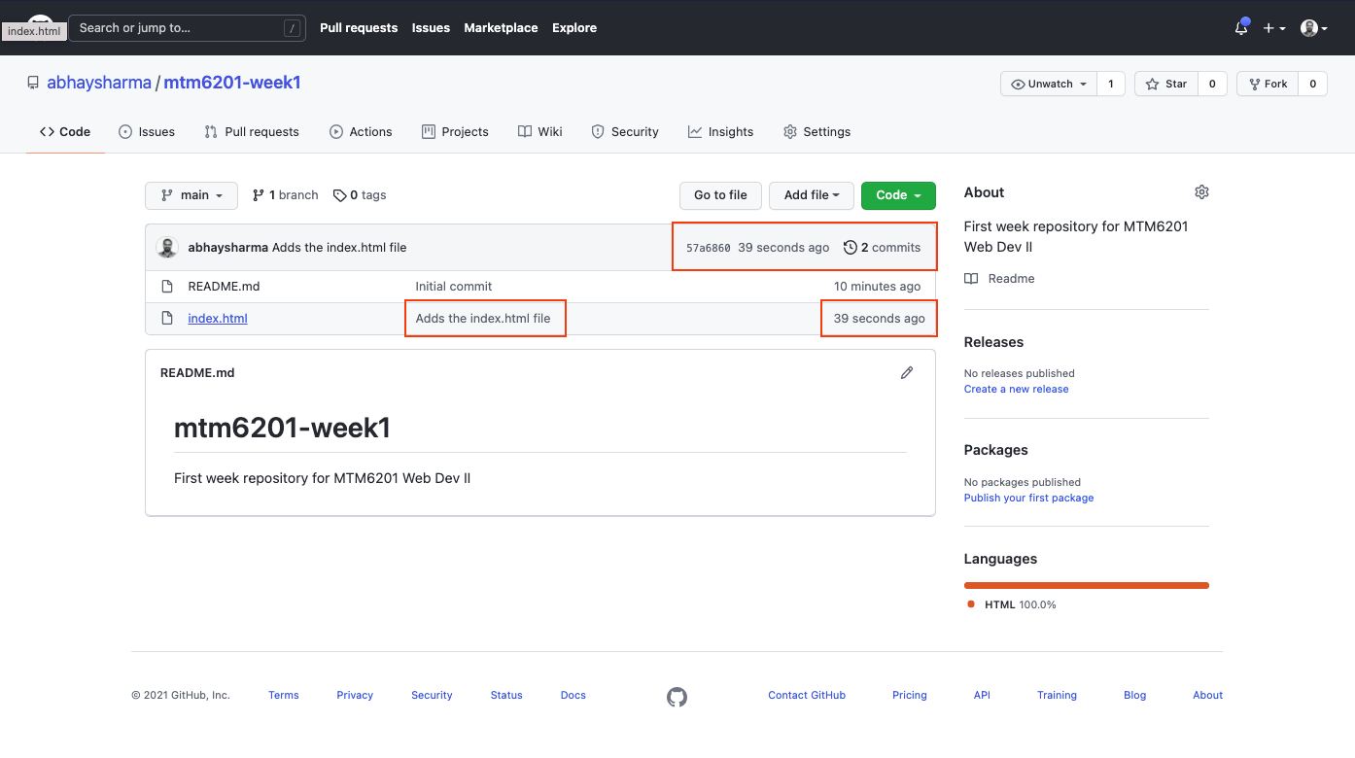Screen dimensions: 1355x758
Task: Open the user avatar menu
Action: 1314,28
